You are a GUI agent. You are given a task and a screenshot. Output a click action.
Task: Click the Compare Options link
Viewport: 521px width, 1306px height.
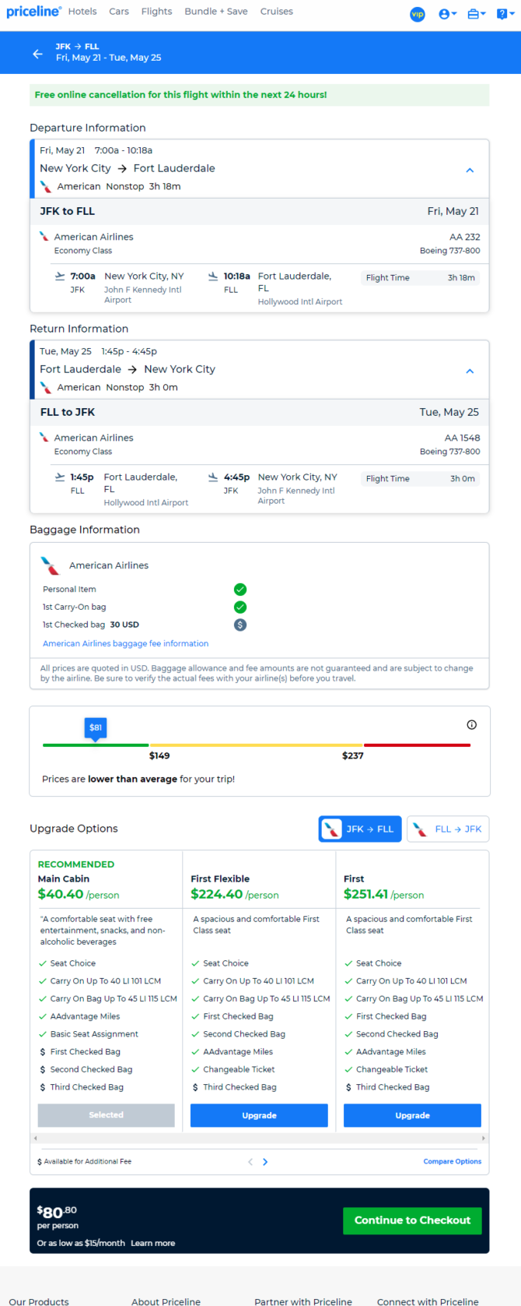click(453, 1161)
